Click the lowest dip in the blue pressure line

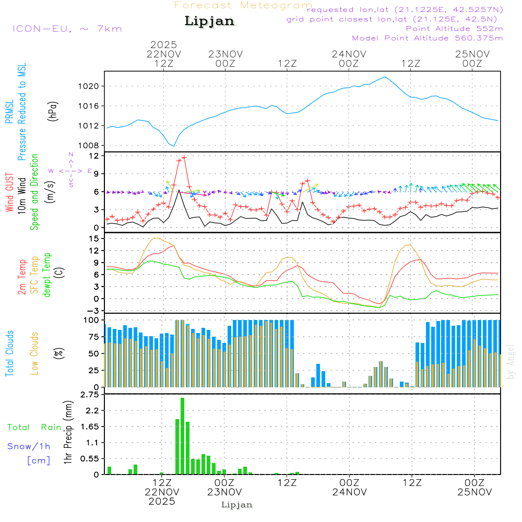coord(174,146)
